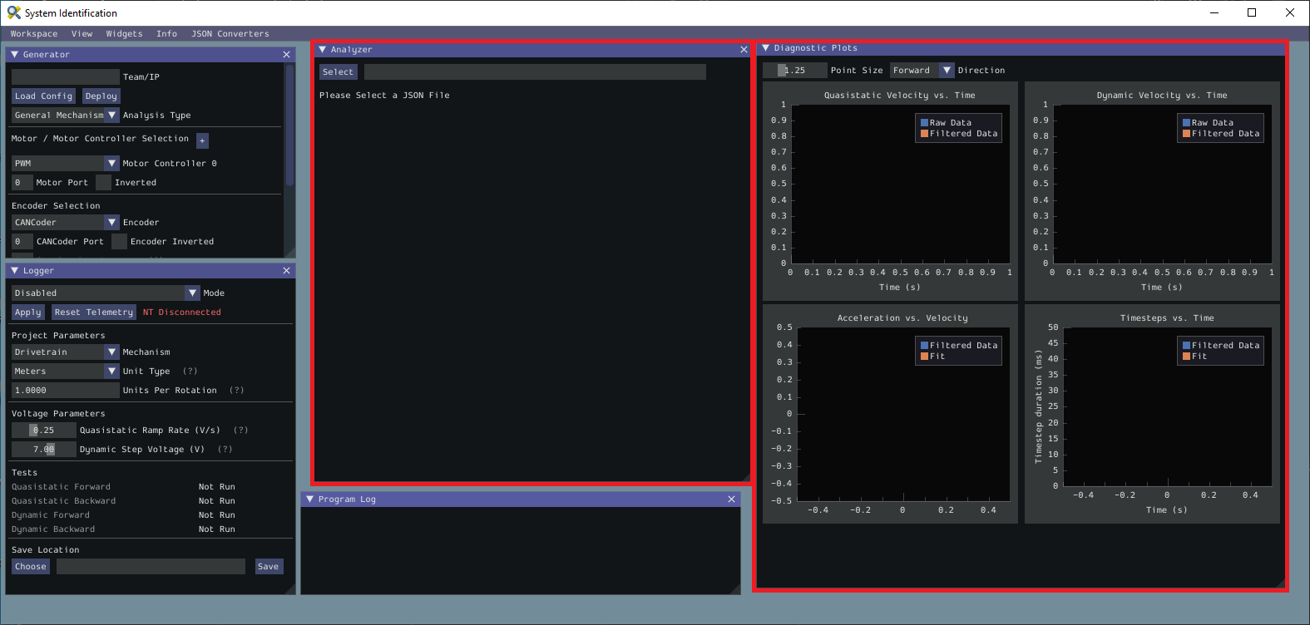This screenshot has height=625, width=1310.
Task: Close the Program Log panel
Action: [731, 500]
